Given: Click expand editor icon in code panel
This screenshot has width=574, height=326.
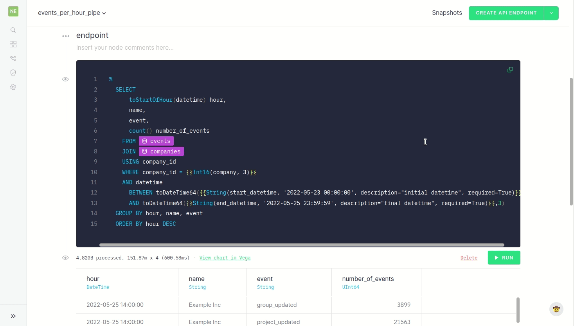Looking at the screenshot, I should (x=510, y=70).
